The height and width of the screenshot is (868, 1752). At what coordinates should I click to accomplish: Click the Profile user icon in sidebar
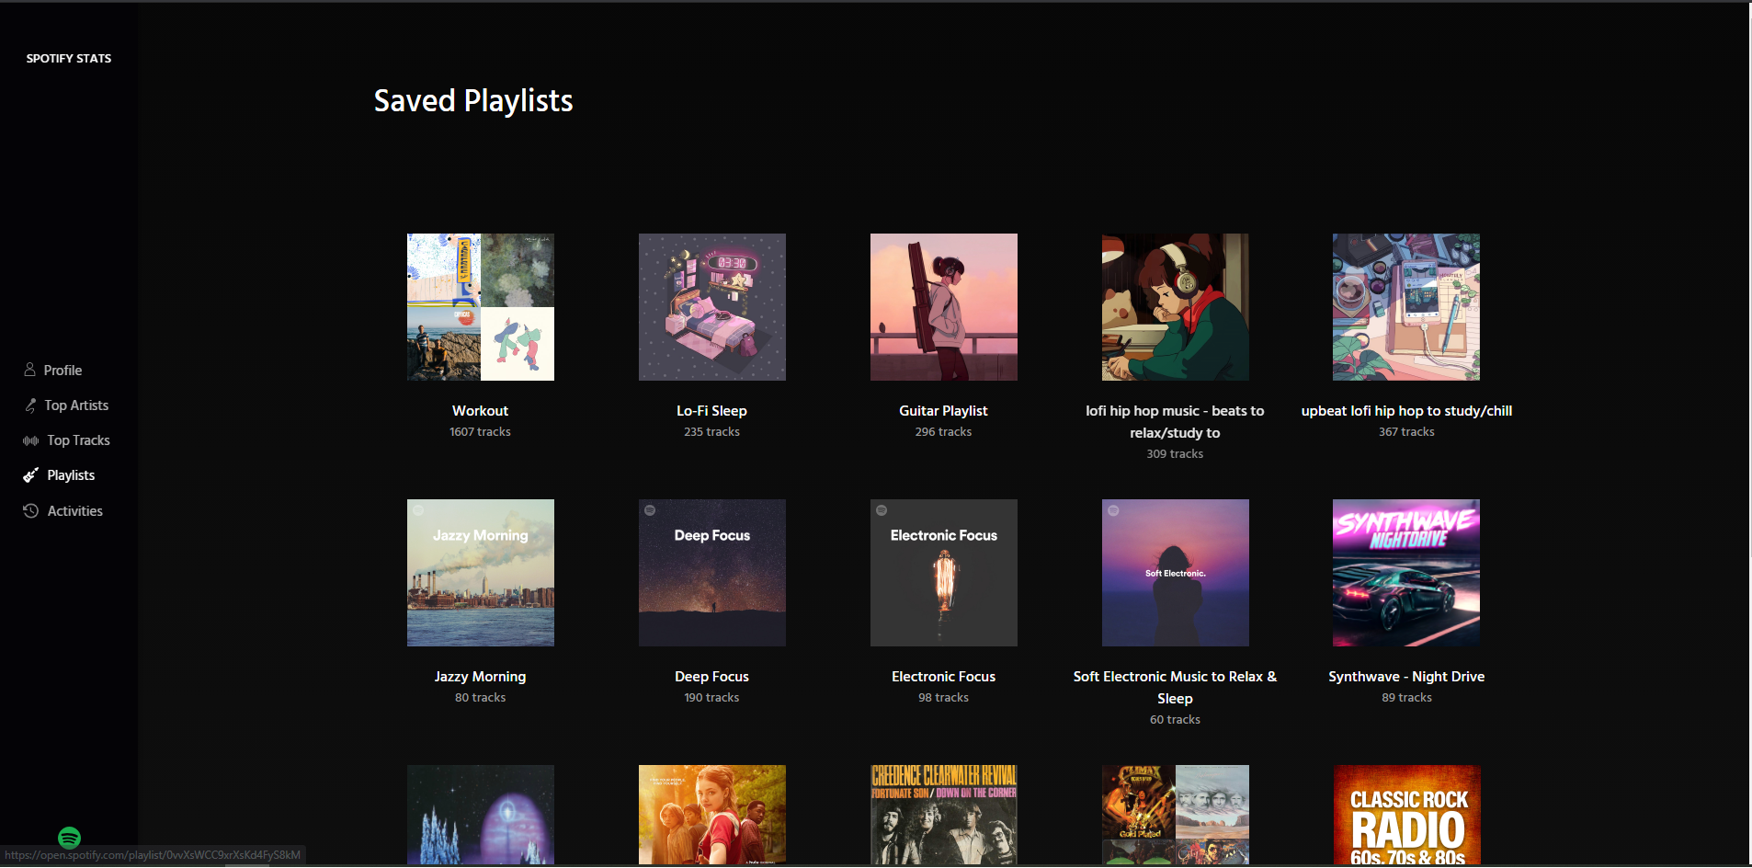(29, 370)
